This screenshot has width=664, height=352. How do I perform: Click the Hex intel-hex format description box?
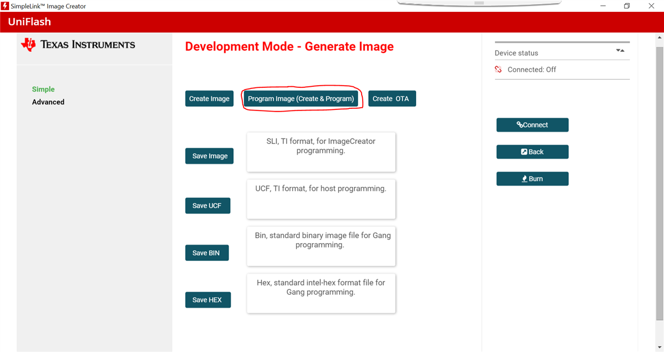(x=321, y=293)
